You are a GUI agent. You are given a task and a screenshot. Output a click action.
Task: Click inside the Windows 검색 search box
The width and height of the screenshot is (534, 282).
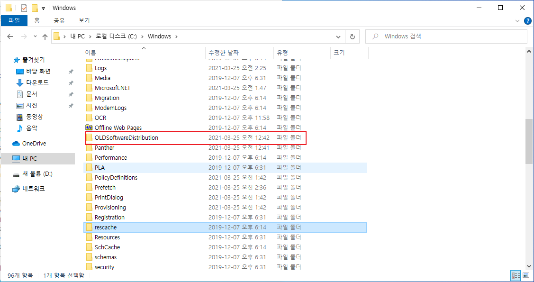[445, 36]
